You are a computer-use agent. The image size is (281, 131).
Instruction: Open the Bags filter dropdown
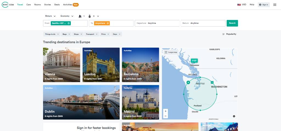tap(66, 34)
